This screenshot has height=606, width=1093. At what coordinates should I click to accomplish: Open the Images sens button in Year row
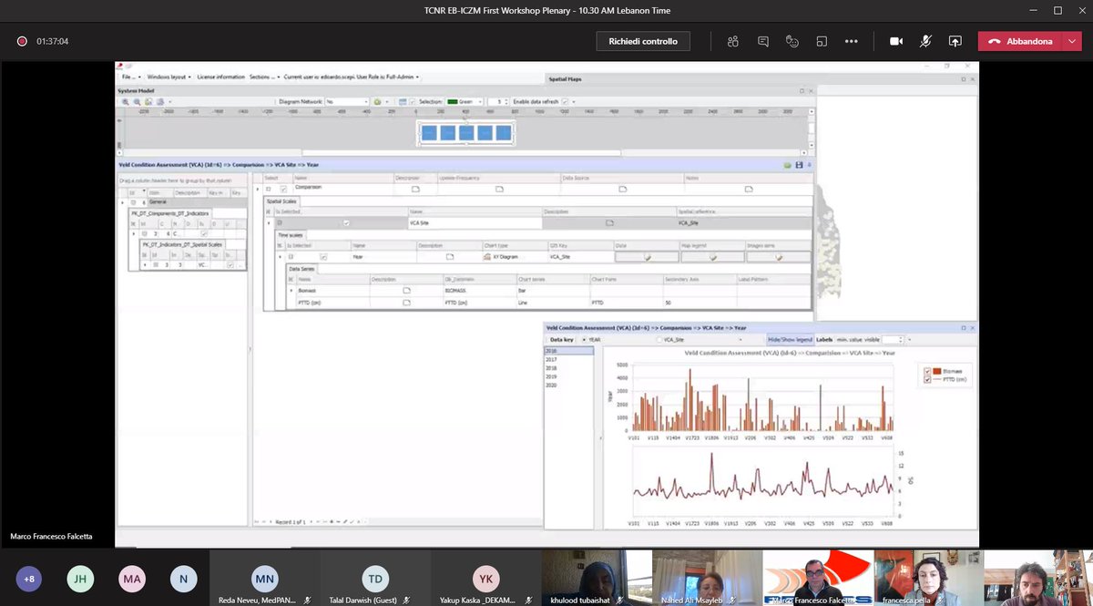778,257
